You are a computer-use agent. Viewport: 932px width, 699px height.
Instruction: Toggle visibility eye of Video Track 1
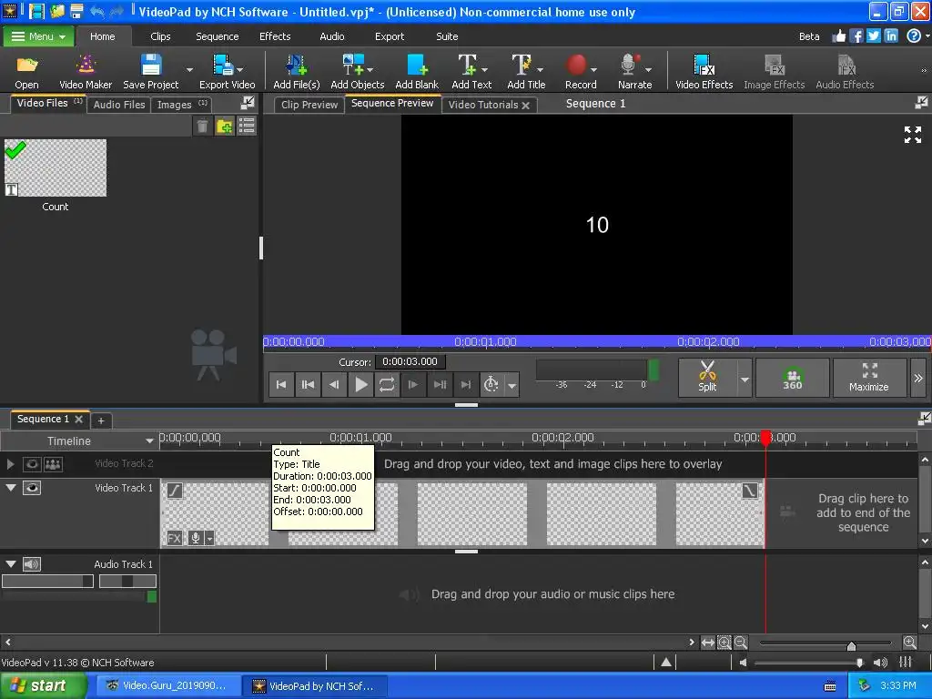[x=32, y=488]
